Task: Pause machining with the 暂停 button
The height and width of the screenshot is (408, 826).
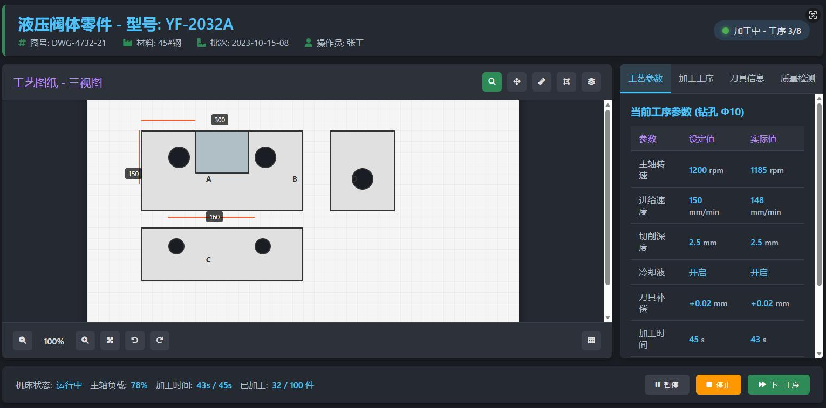Action: (x=667, y=385)
